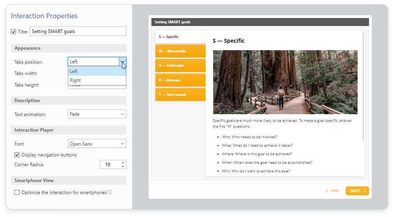
Task: Choose Right in Tabs position list
Action: point(97,80)
